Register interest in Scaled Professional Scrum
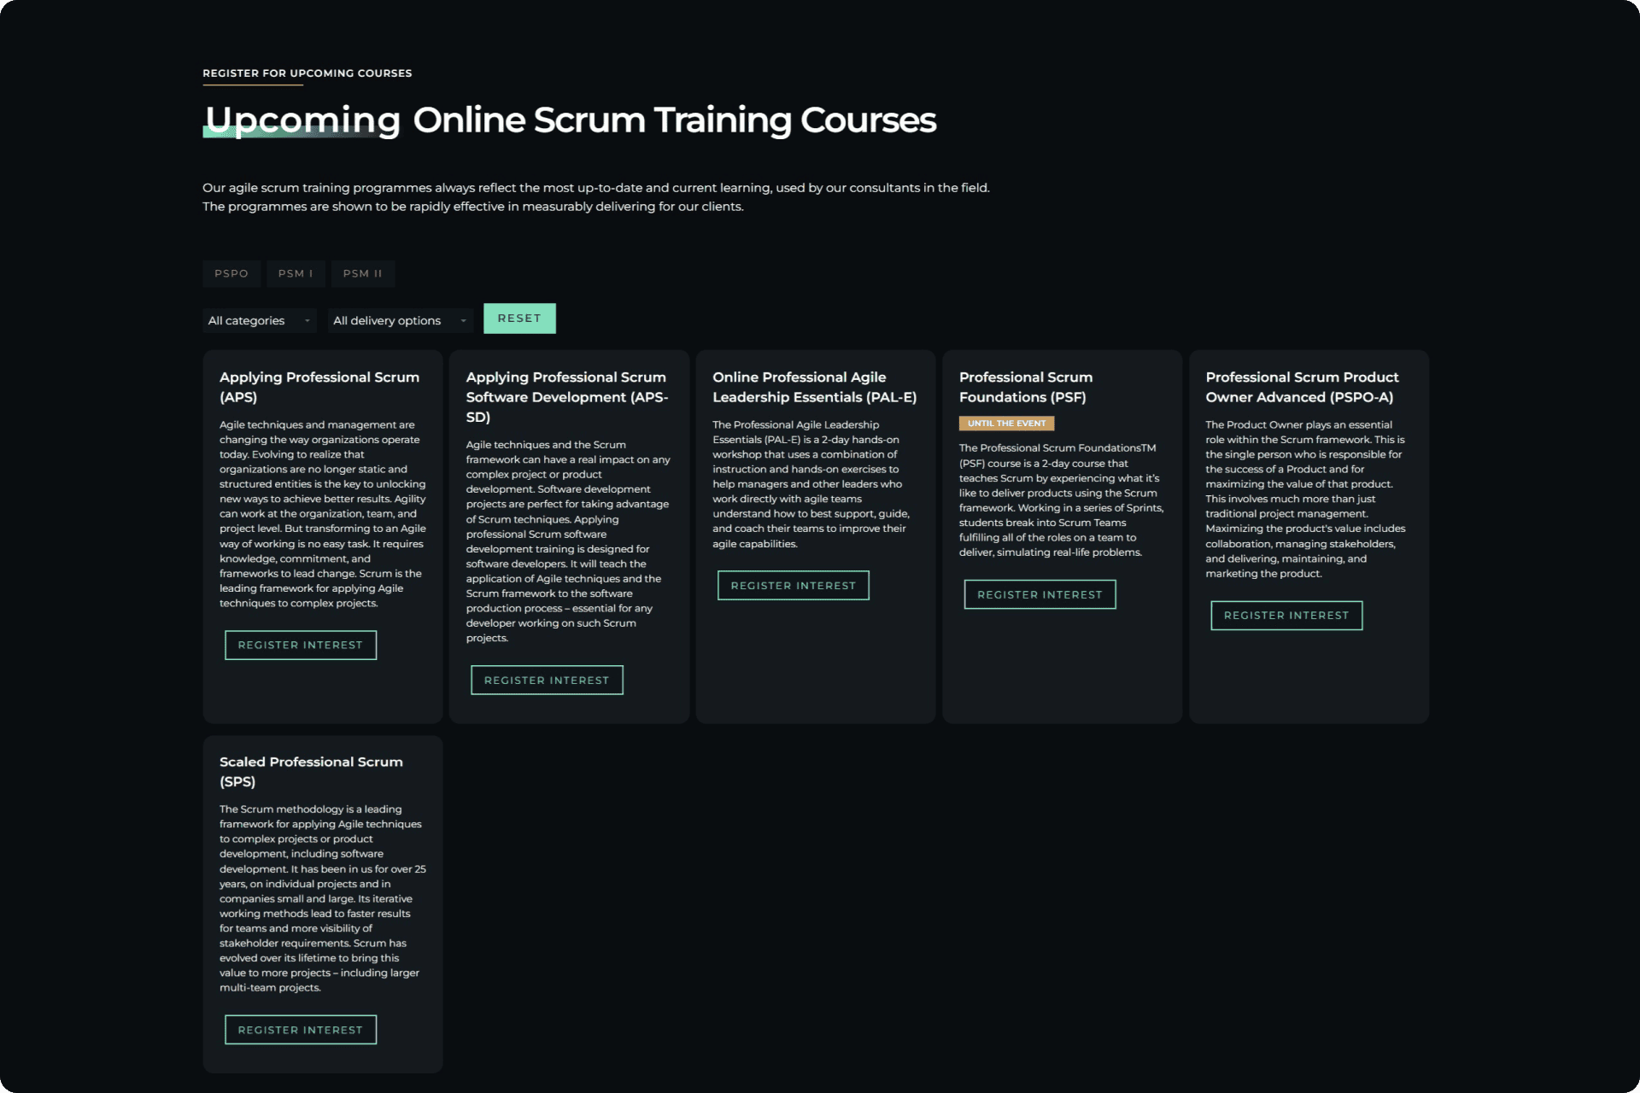 (300, 1030)
